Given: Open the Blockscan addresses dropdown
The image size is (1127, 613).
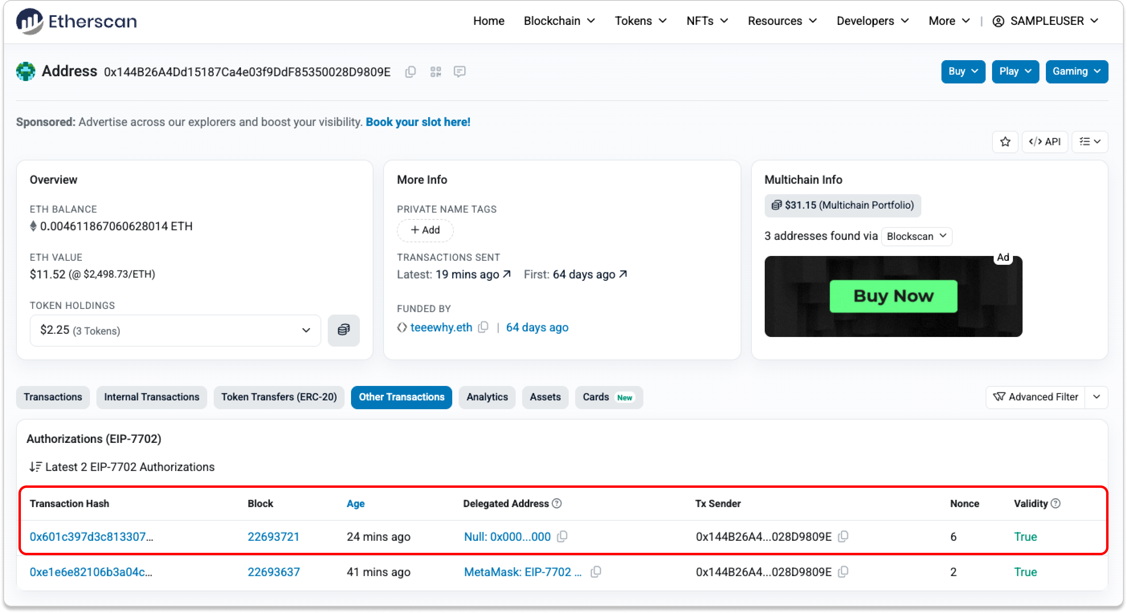Looking at the screenshot, I should pos(916,236).
